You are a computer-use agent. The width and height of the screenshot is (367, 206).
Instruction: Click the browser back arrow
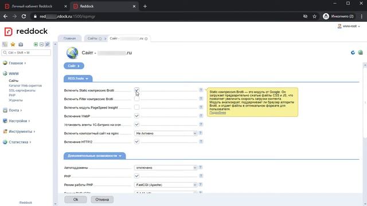coord(5,17)
